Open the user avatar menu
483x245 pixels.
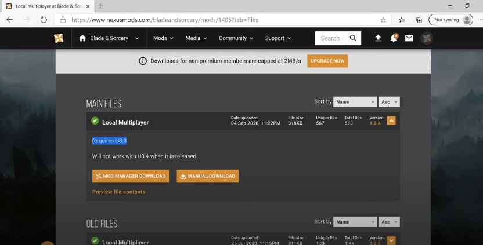(x=427, y=38)
